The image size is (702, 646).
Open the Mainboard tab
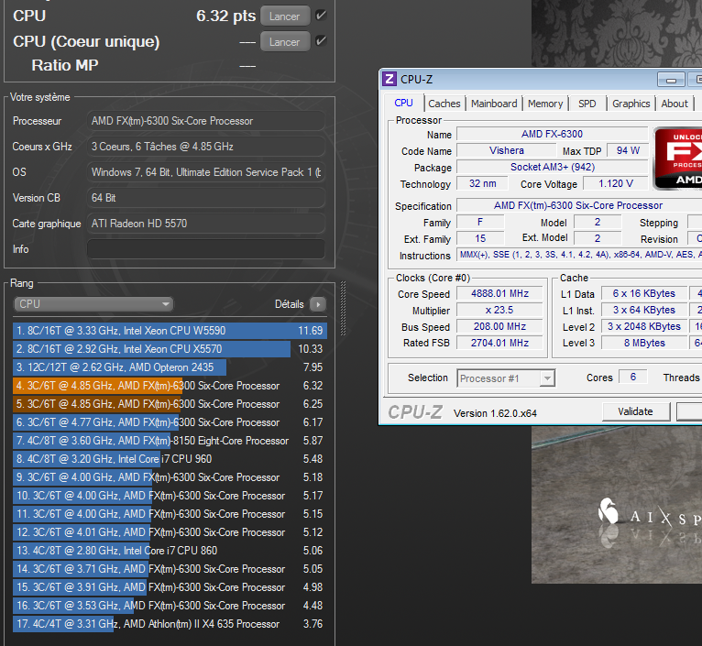pyautogui.click(x=494, y=104)
